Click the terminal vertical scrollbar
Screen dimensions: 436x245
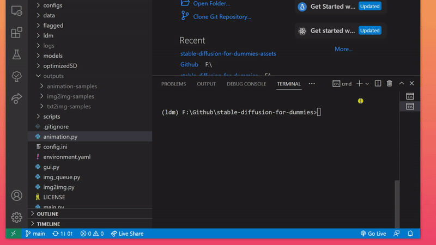pos(397,204)
